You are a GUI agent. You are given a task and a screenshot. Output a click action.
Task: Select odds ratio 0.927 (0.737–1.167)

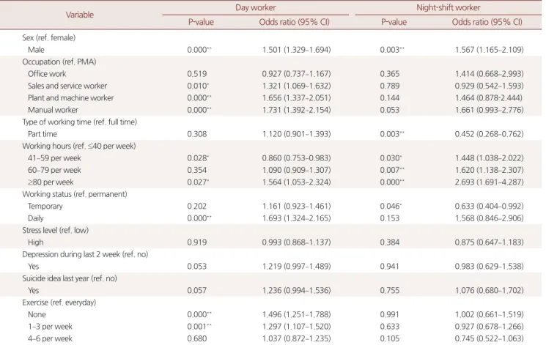(x=296, y=74)
